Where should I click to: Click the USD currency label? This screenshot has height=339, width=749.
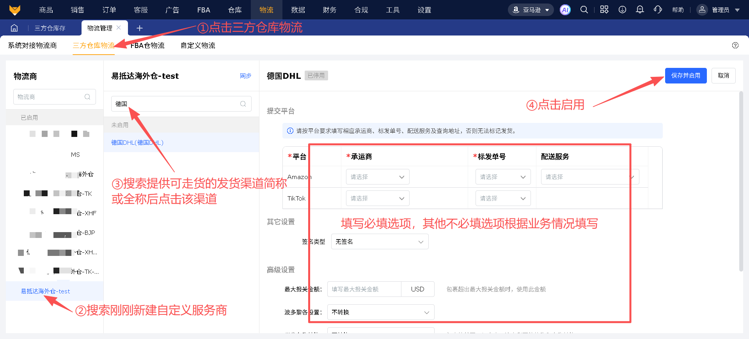coord(417,289)
